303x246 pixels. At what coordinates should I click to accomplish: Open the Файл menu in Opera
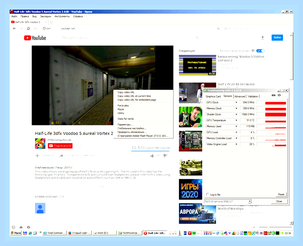tap(14, 17)
